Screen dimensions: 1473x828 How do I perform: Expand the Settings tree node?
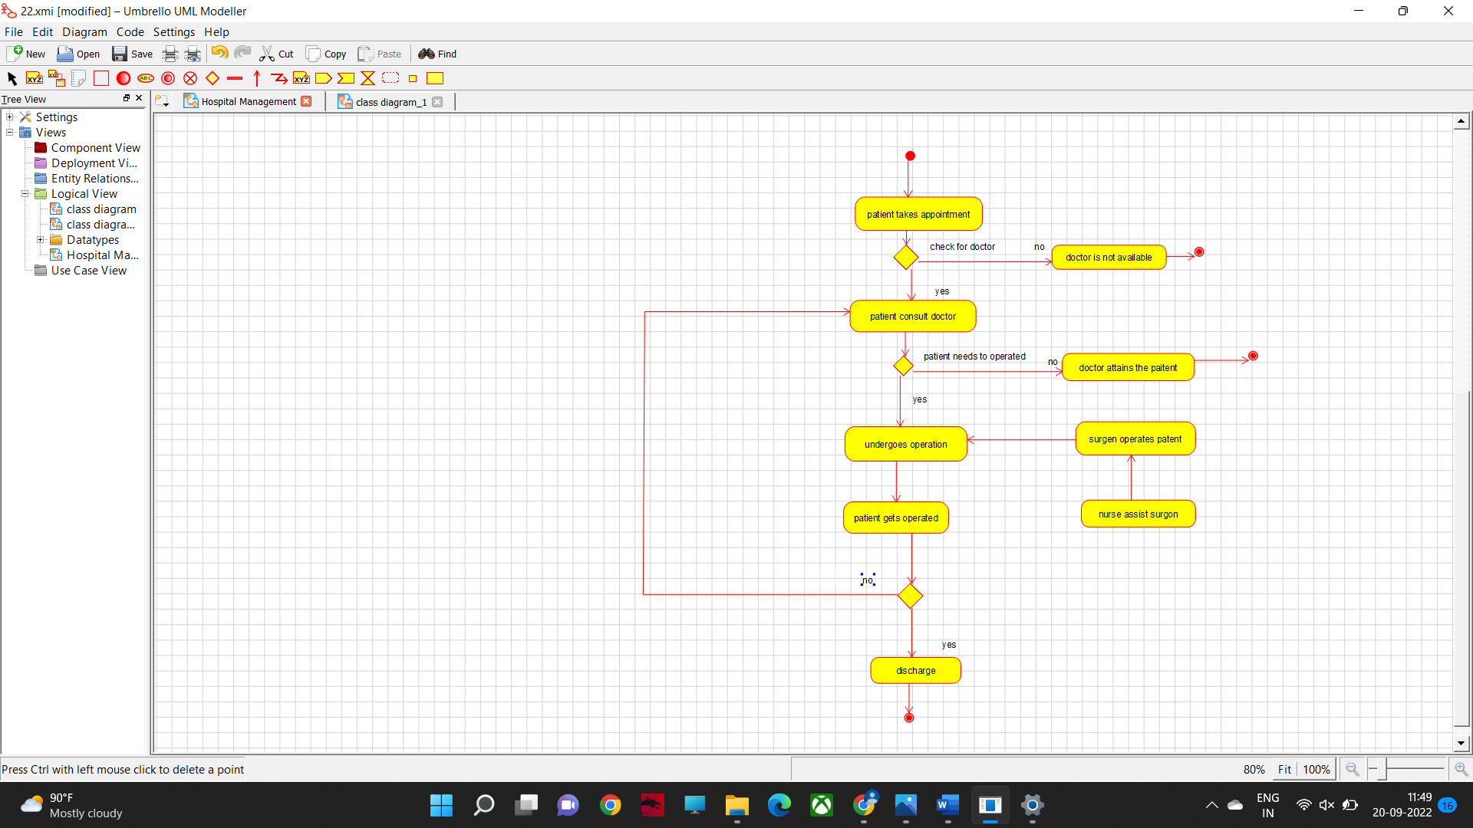coord(10,117)
